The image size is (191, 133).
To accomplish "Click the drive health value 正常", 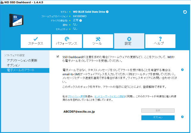I will (x=76, y=20).
